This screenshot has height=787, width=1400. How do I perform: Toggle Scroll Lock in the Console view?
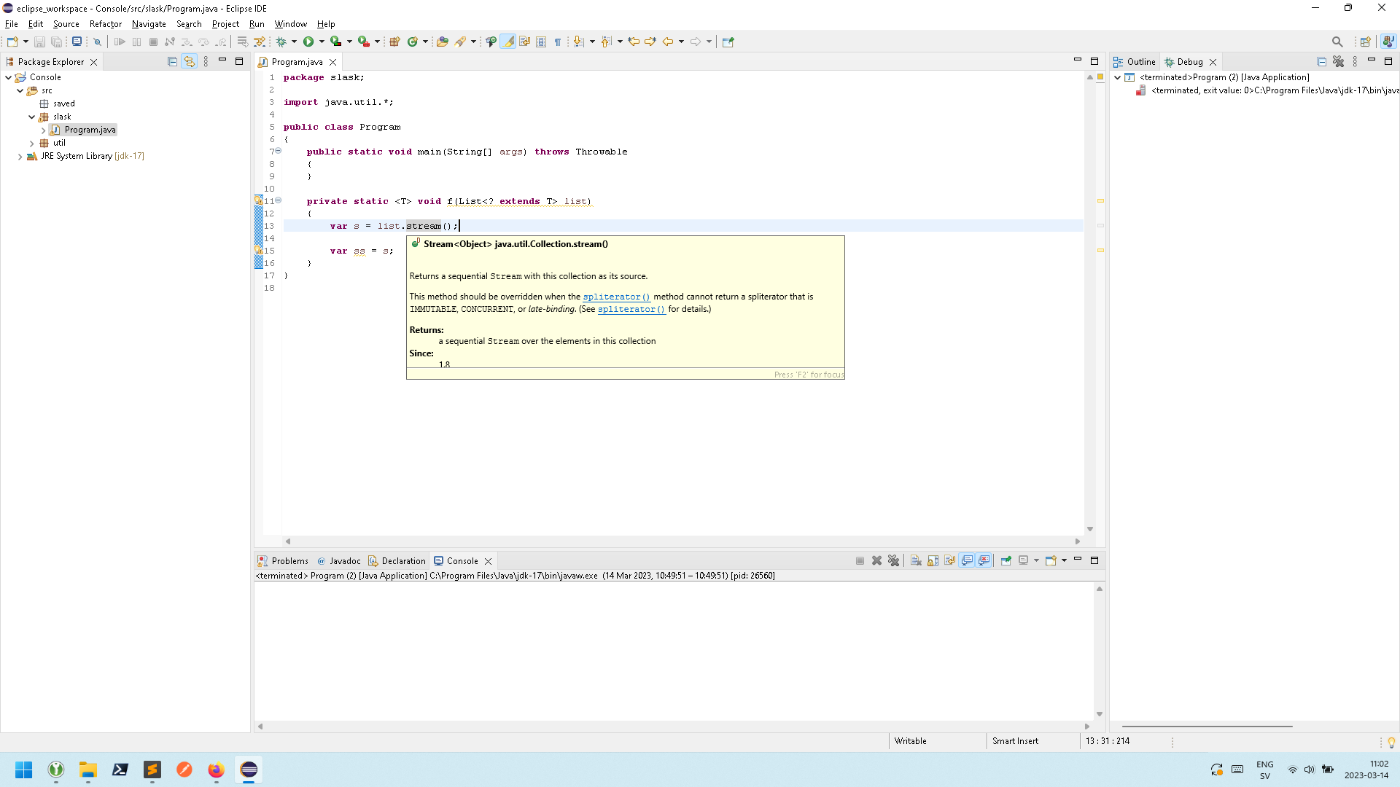tap(933, 560)
